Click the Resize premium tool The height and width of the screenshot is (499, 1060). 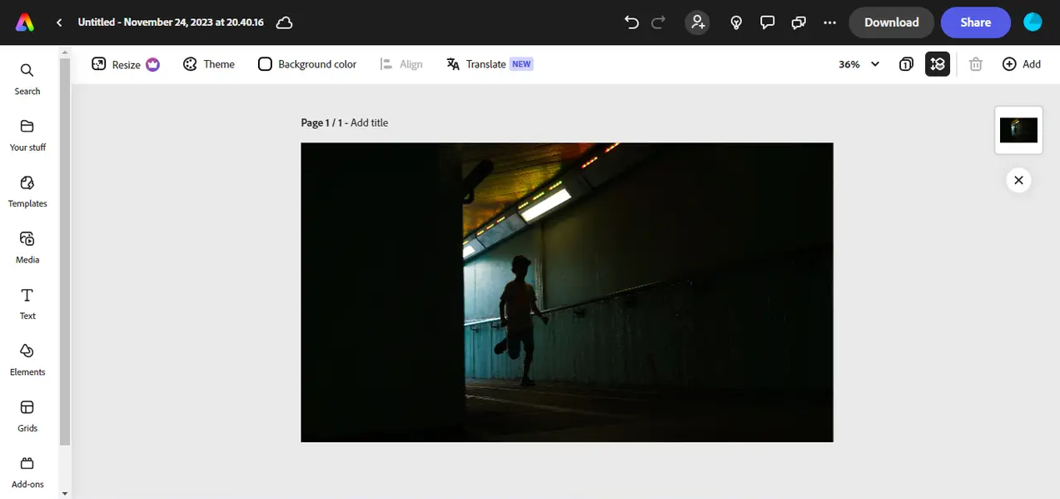(x=126, y=64)
